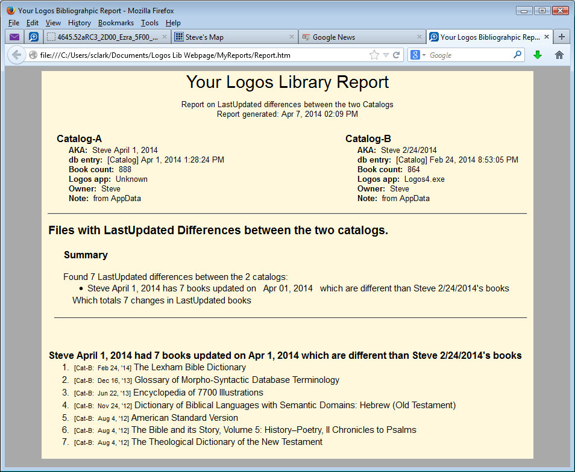Reload the page with the refresh icon
575x472 pixels.
(396, 55)
